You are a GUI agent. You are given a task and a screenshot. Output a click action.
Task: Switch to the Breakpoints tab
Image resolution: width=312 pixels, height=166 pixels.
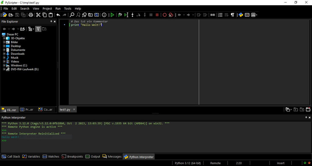73,157
